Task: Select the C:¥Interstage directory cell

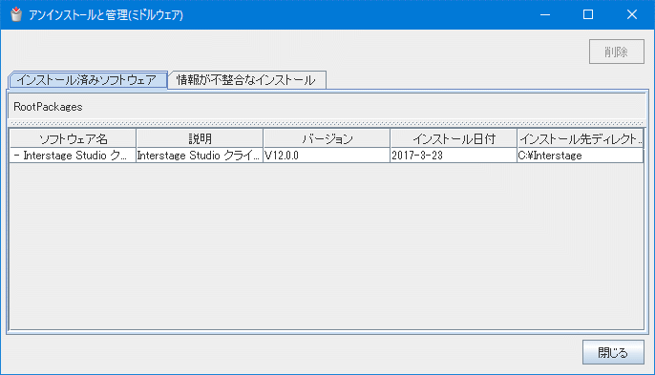Action: pos(581,156)
